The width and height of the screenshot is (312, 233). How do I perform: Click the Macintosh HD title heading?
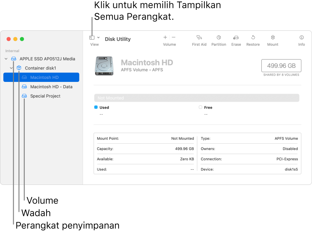click(147, 63)
